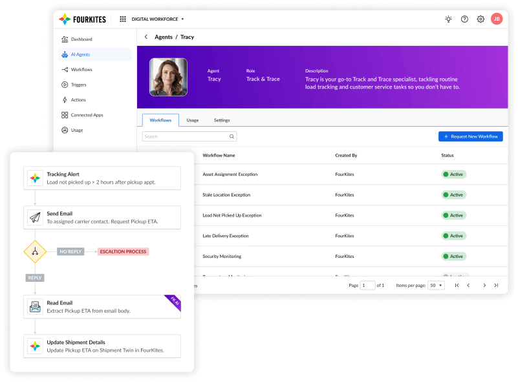518x382 pixels.
Task: Click the FourKites logo
Action: (82, 19)
